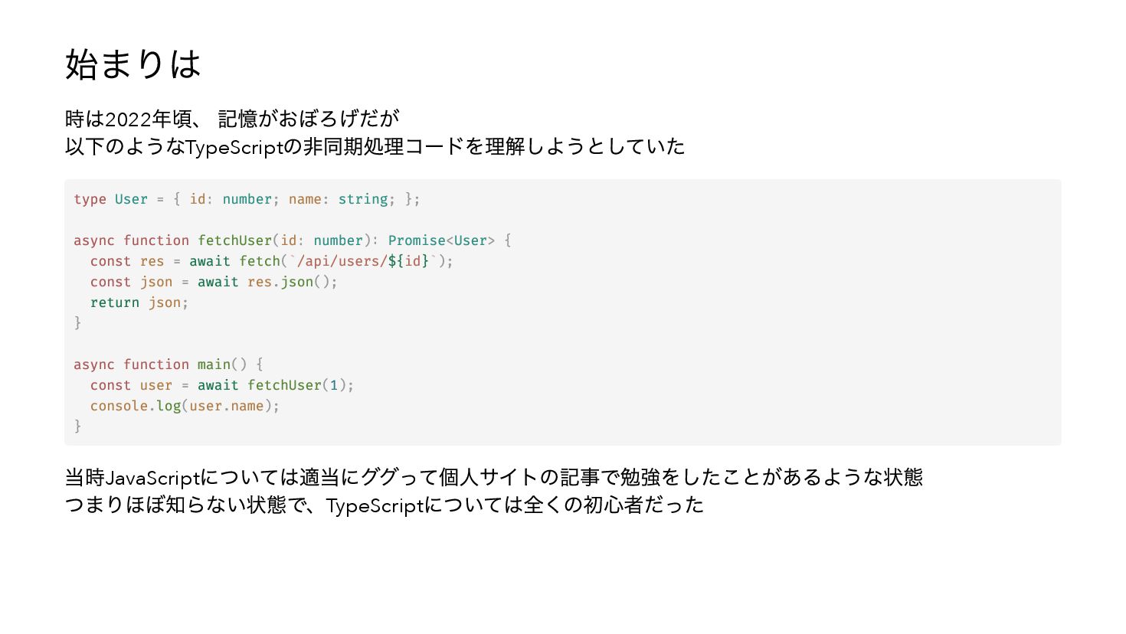Click the return json statement
The width and height of the screenshot is (1126, 634).
[139, 302]
